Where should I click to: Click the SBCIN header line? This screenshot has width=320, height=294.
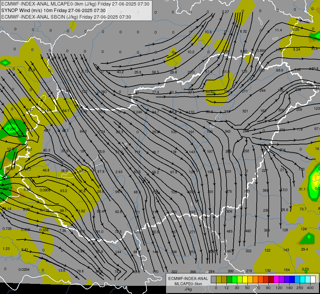66,17
